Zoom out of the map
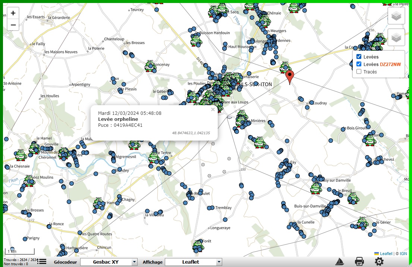 (13, 25)
